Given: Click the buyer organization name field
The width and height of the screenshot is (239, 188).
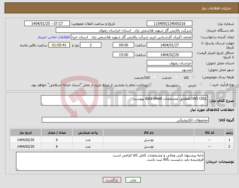Looking at the screenshot, I should pos(124,30).
